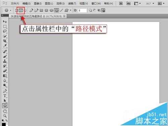Choose Rectangle shape in options bar
Viewport: 168px width, 126px height.
click(x=41, y=10)
